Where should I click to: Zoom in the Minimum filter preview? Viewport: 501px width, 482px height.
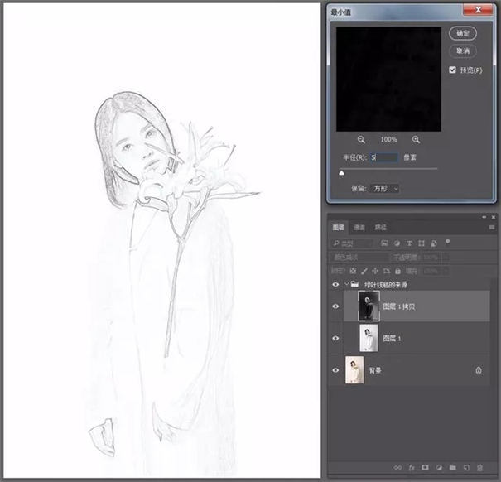tap(416, 139)
